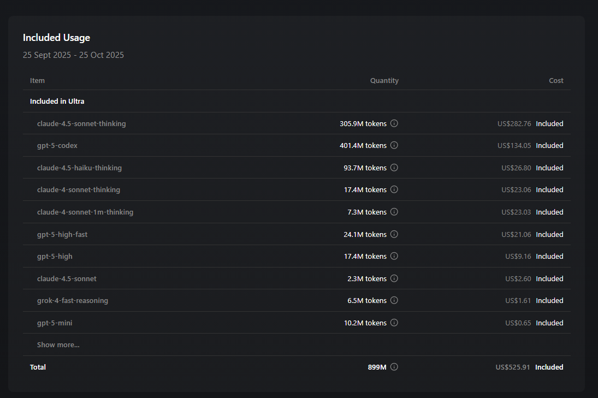Click the US$0.65 cost value
The image size is (598, 398).
pyautogui.click(x=518, y=323)
